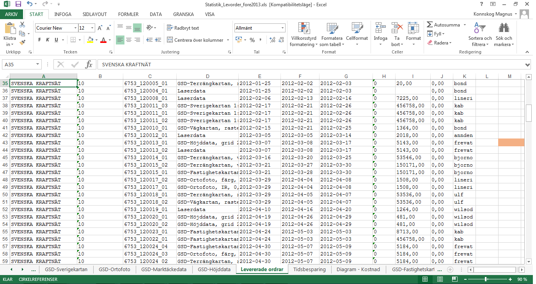Screen dimensions: 536x284
Task: Click Infoga cells button
Action: pyautogui.click(x=380, y=34)
